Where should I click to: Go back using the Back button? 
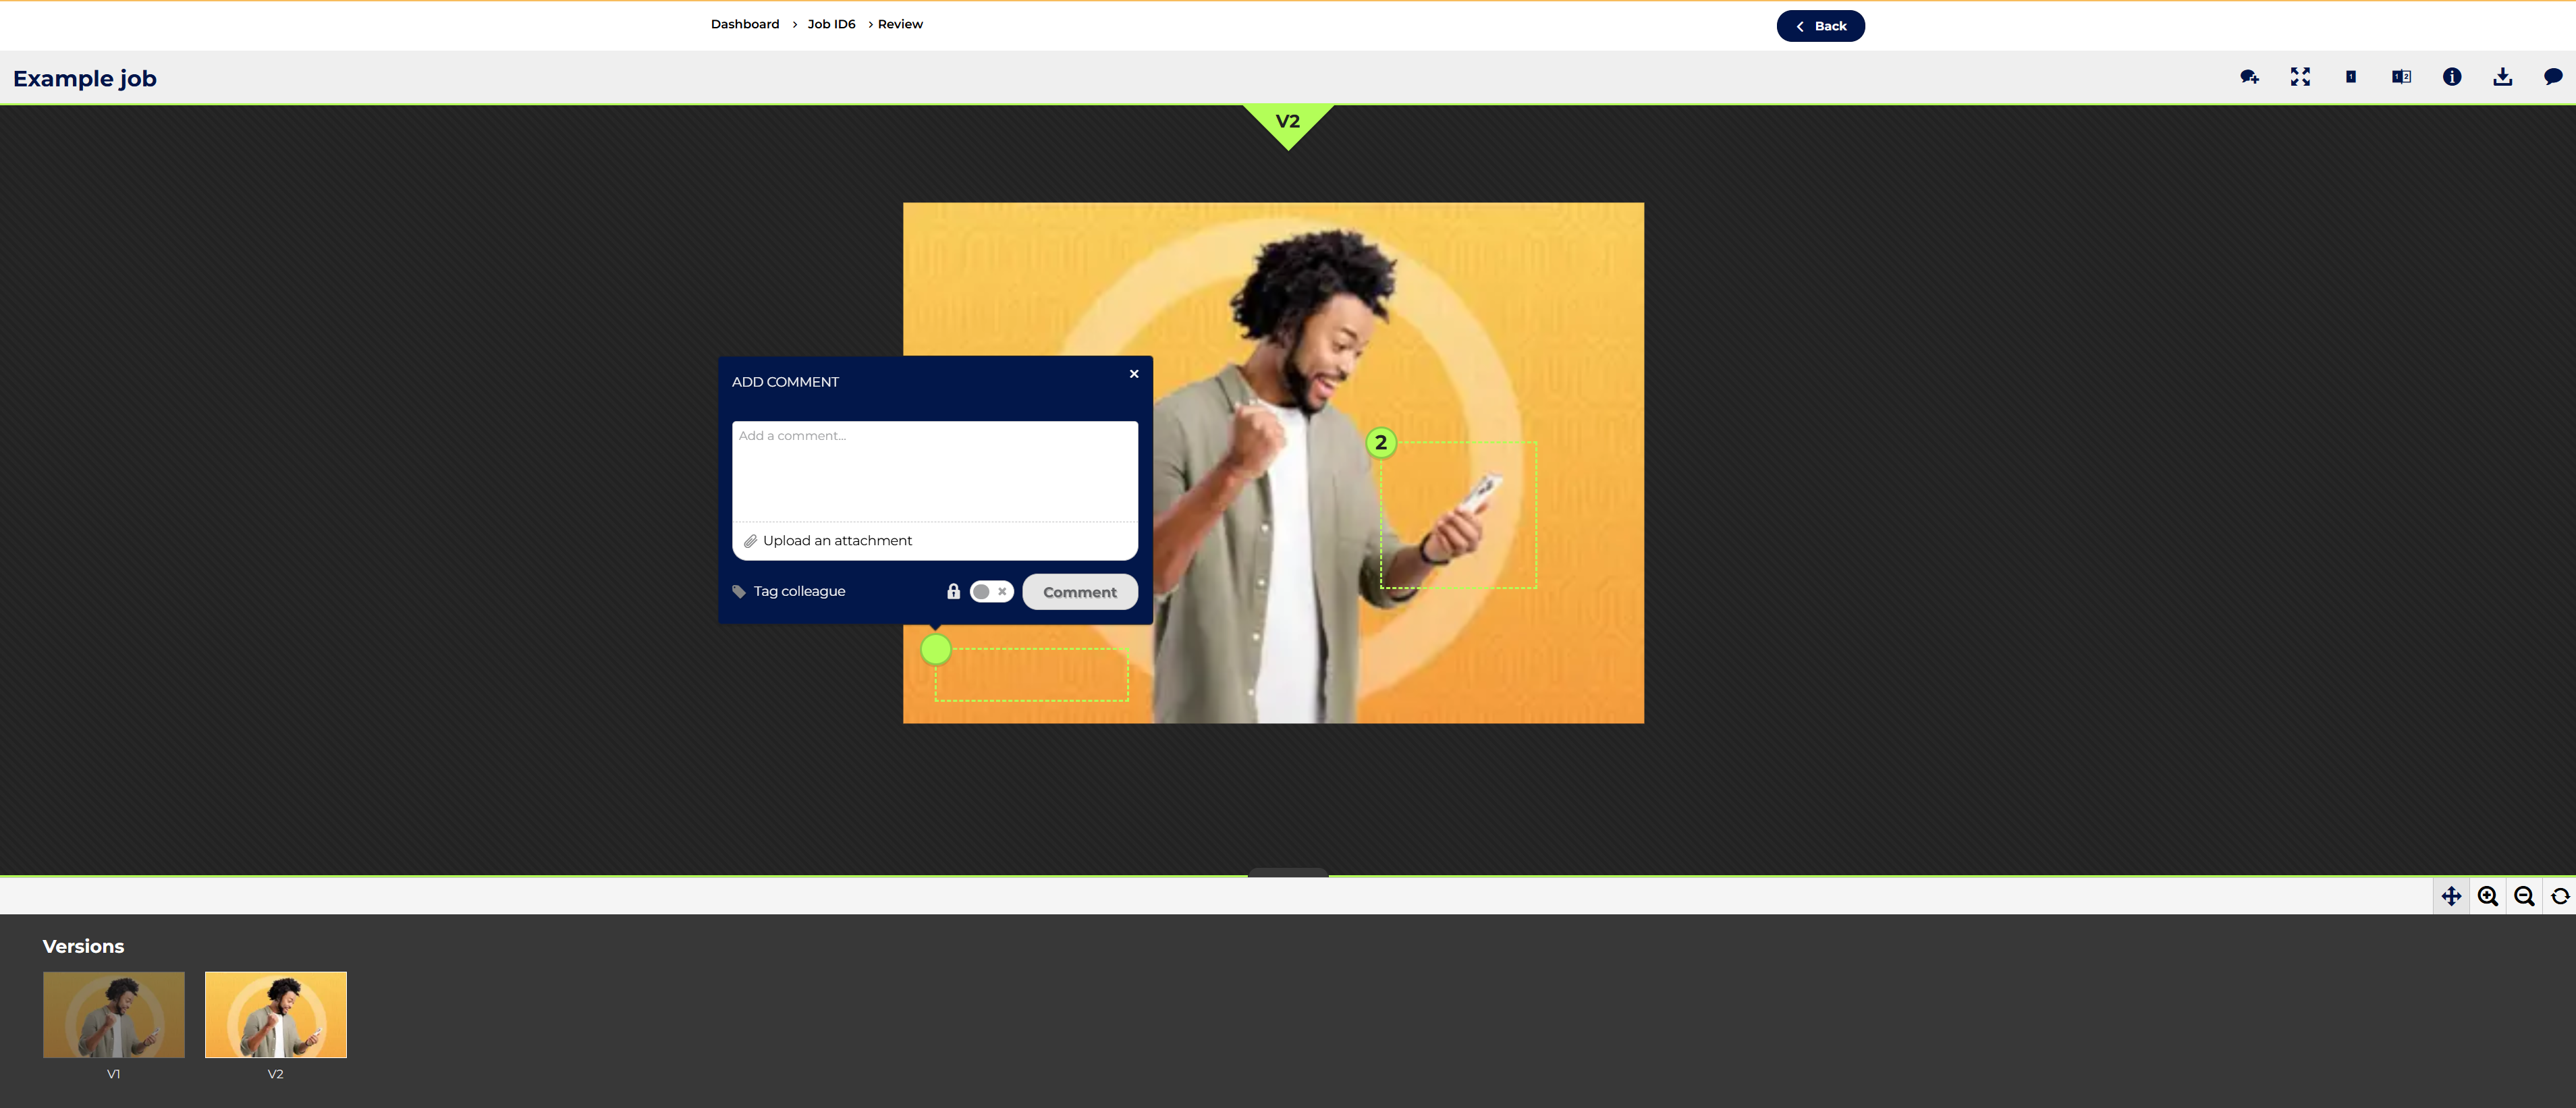coord(1820,26)
